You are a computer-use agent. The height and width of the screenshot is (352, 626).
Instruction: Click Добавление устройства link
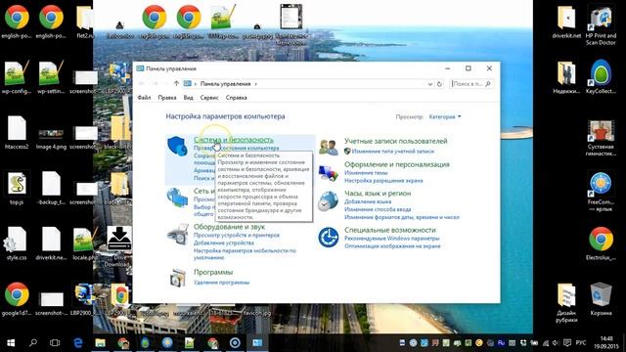click(x=224, y=242)
